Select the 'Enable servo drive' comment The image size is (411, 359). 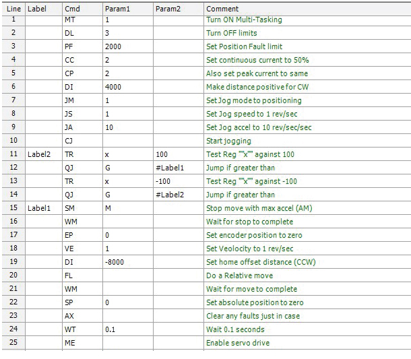[x=238, y=343]
